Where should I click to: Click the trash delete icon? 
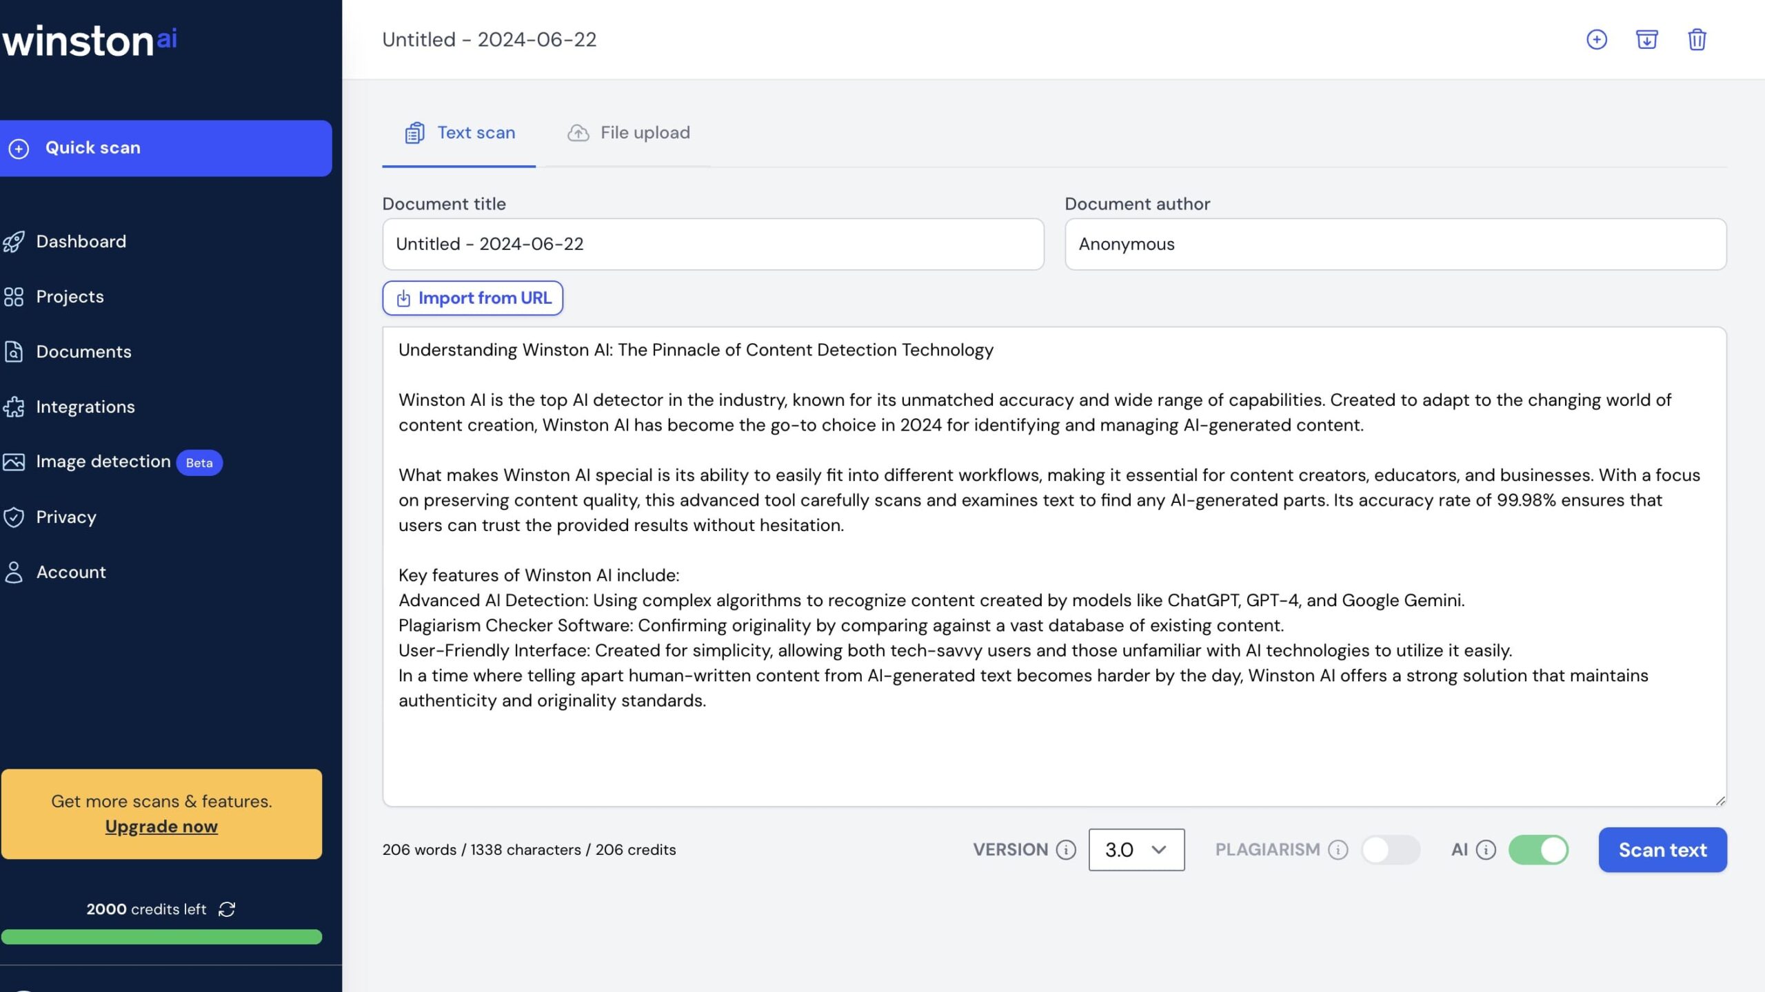[x=1697, y=39]
